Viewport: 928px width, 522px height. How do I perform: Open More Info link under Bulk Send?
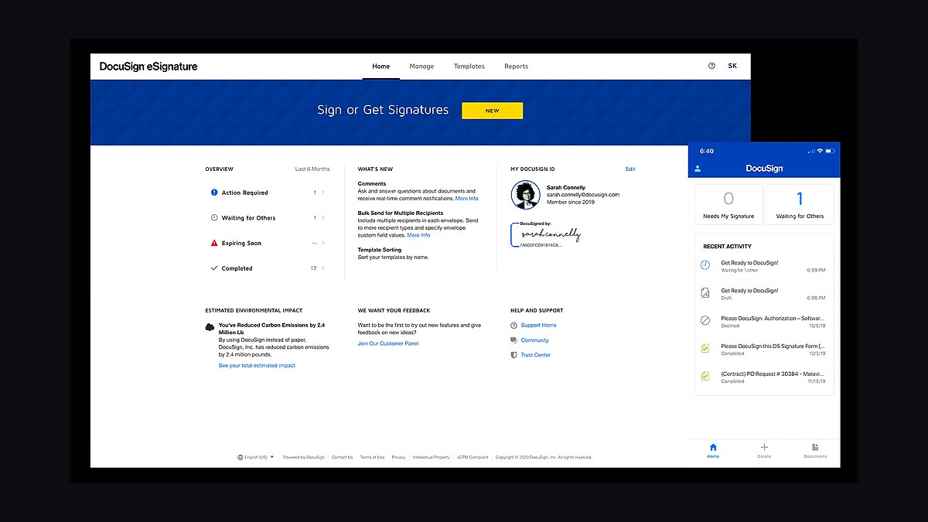click(418, 235)
